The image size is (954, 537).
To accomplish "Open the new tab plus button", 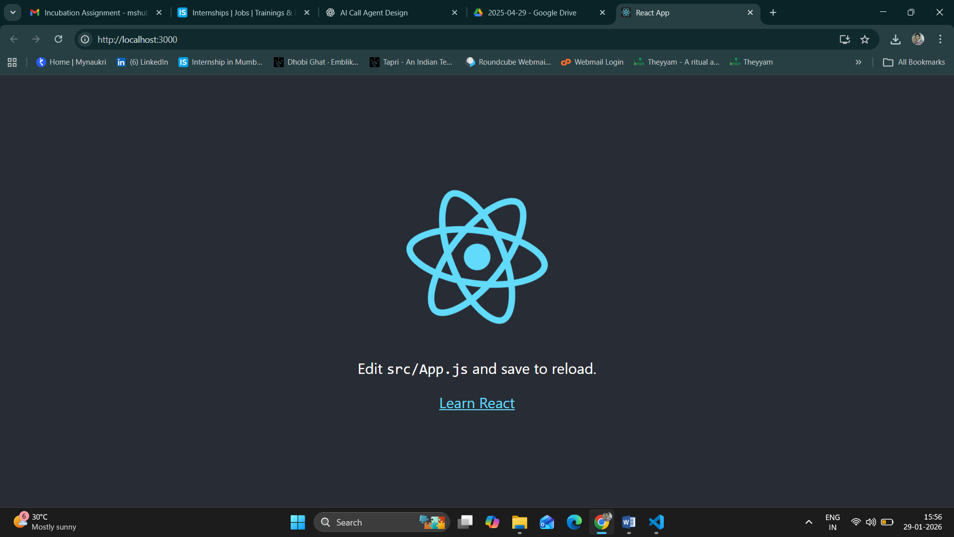I will [773, 12].
